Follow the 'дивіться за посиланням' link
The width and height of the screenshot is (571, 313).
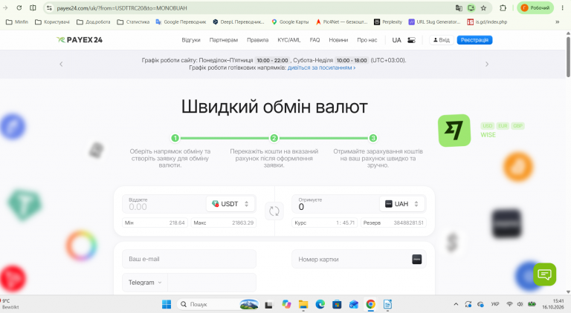click(321, 67)
